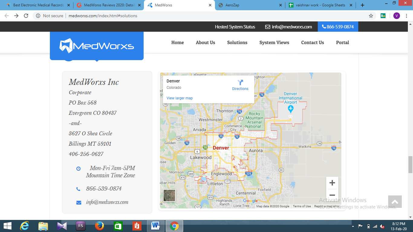Image resolution: width=413 pixels, height=232 pixels.
Task: Open Internet Explorer from taskbar
Action: pos(24,226)
